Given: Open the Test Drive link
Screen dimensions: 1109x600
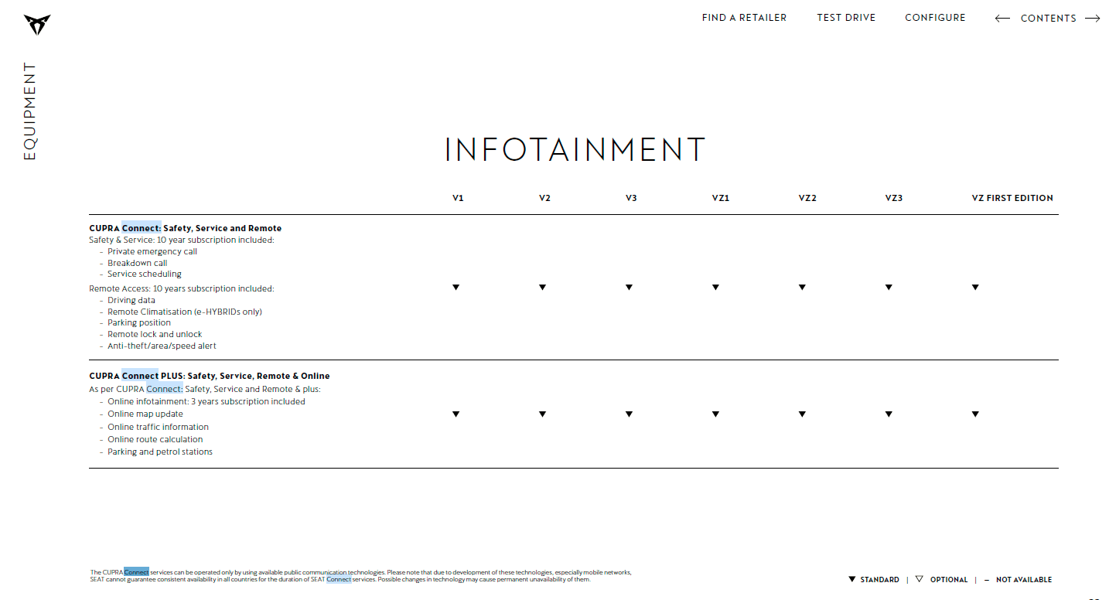Looking at the screenshot, I should point(846,18).
